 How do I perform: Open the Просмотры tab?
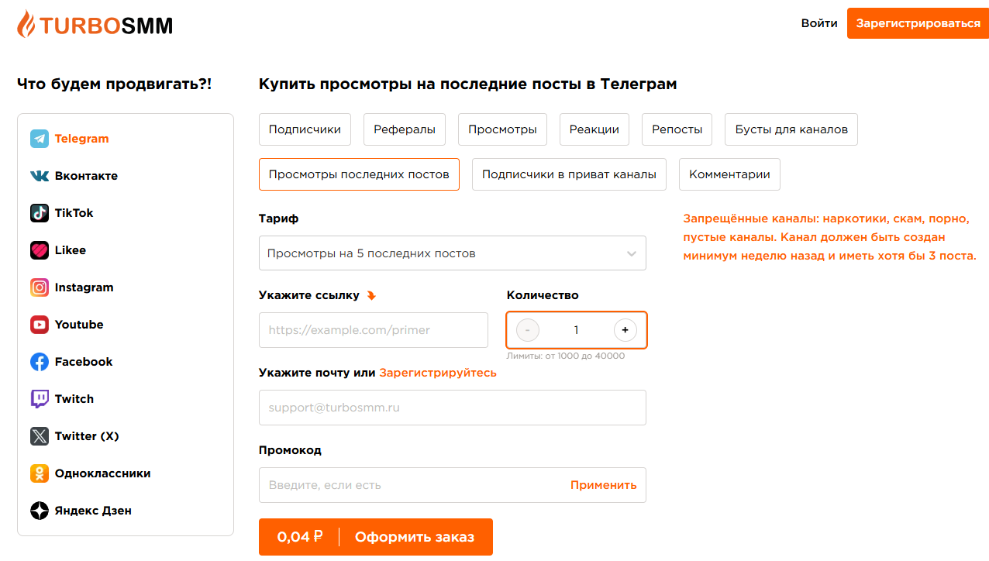pos(502,129)
